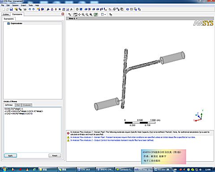
Task: Save the case with the floppy disk icon
Action: point(11,9)
